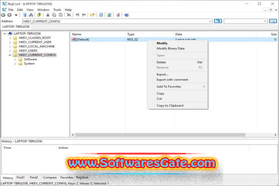Choose Export... from the context menu
279x186 pixels.
[177, 74]
